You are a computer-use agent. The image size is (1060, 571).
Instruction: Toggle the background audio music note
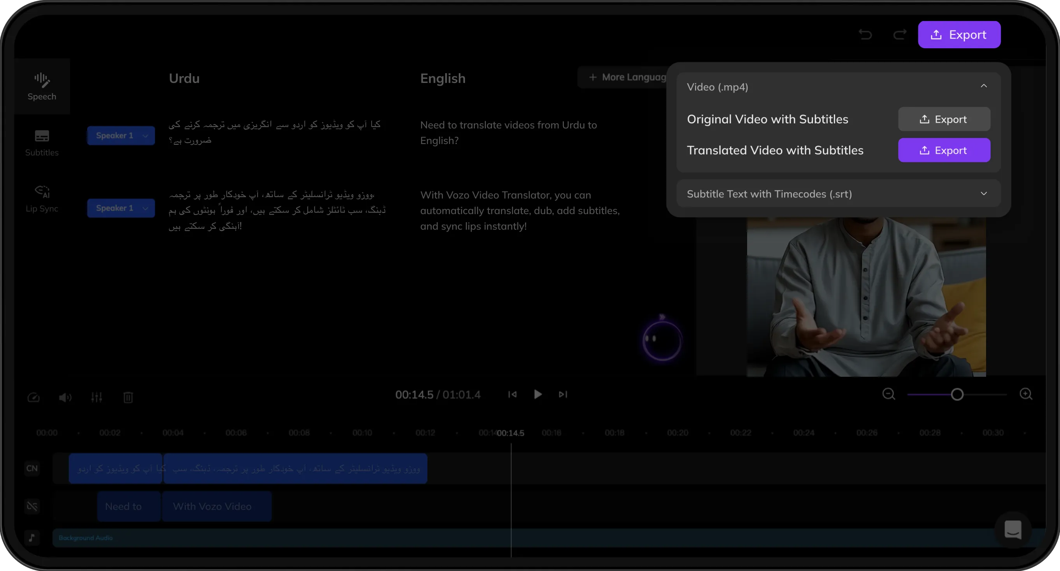coord(32,537)
